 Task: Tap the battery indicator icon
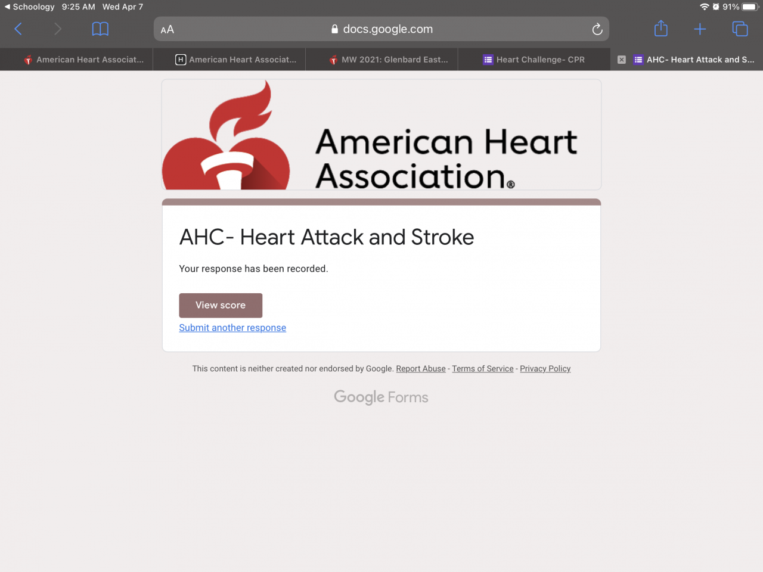coord(750,7)
